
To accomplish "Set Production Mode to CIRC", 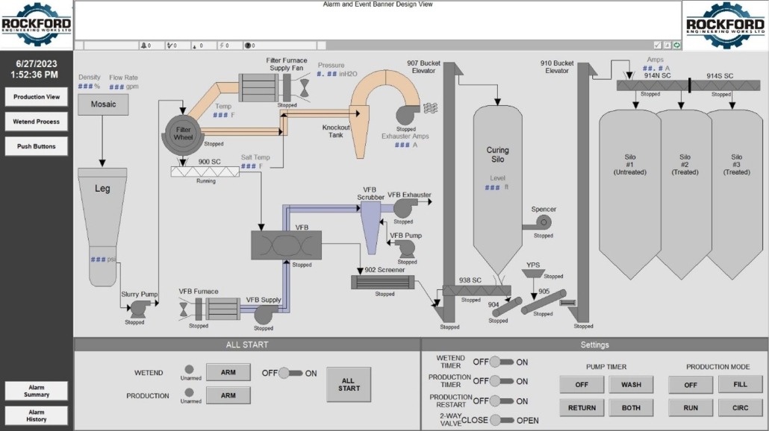I will click(741, 407).
